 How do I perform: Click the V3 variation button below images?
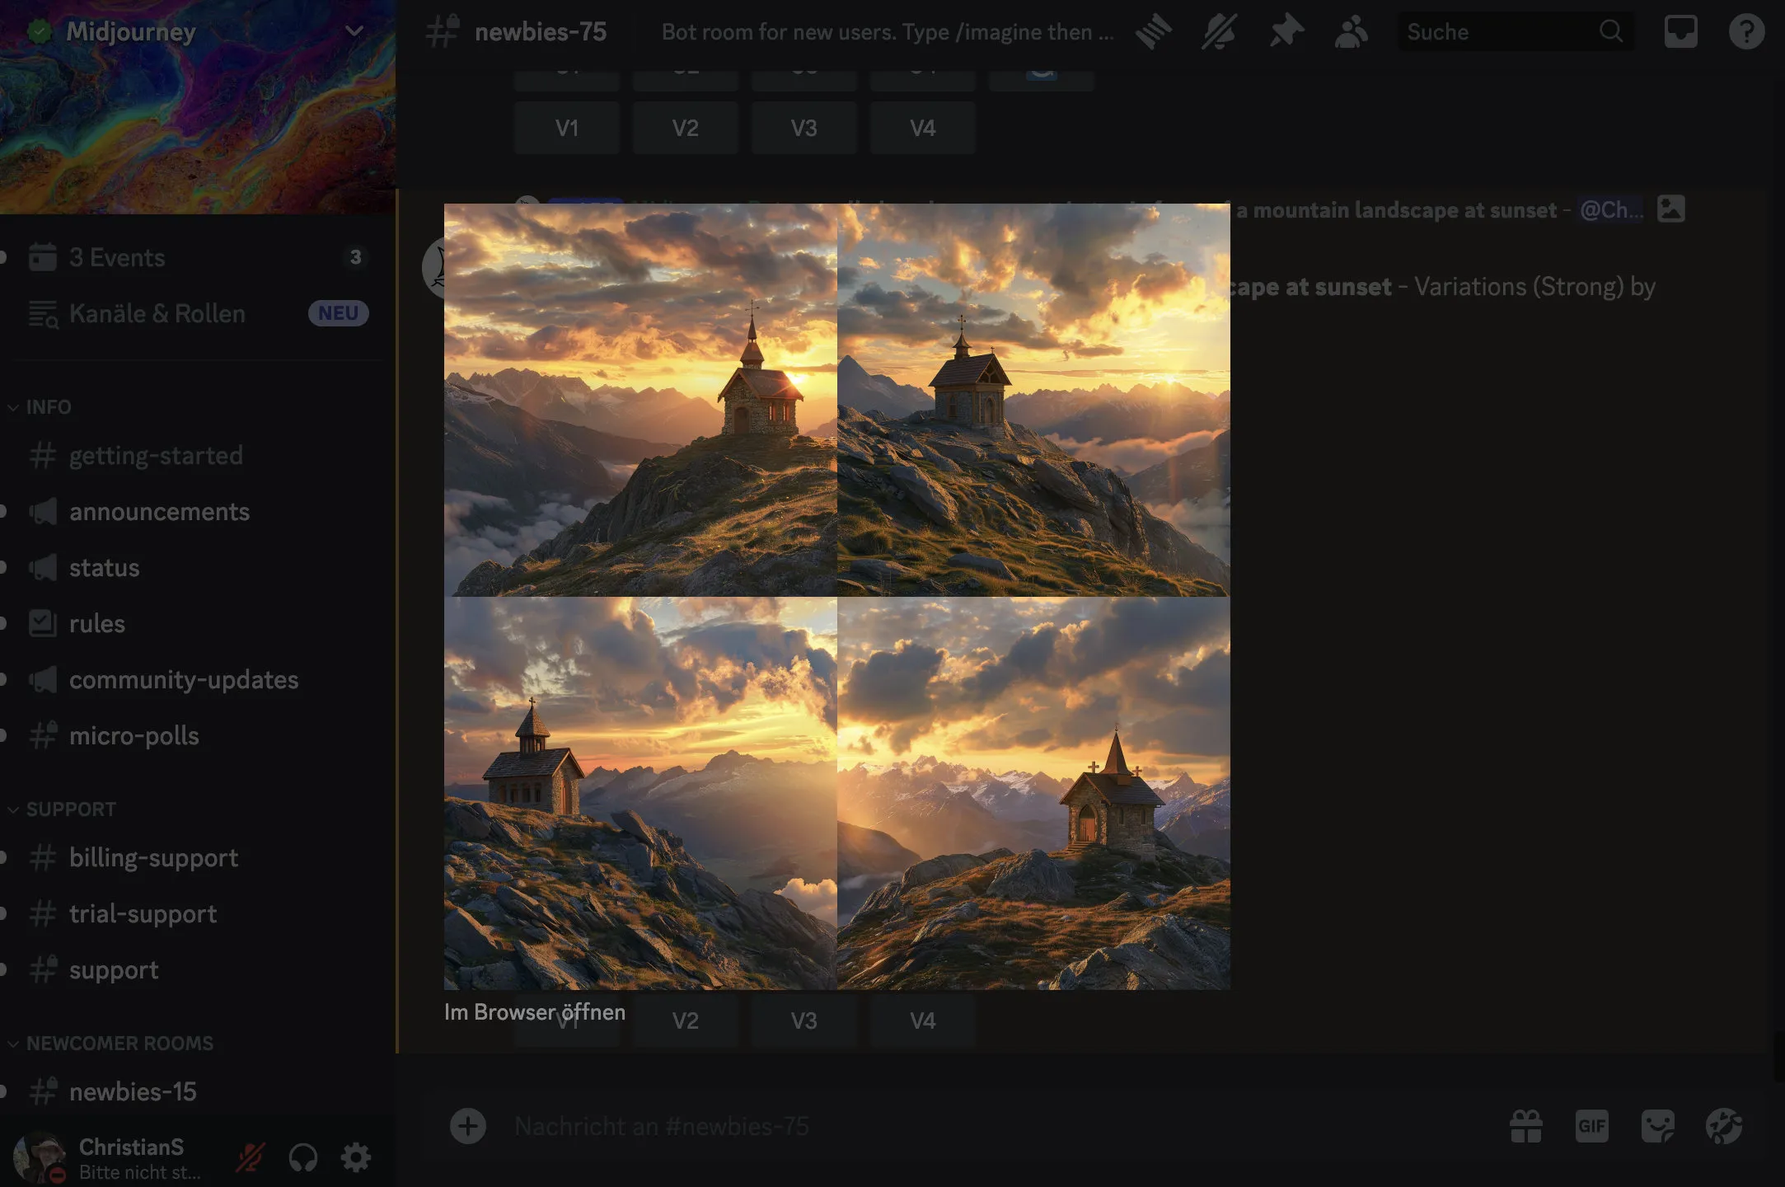(803, 1021)
